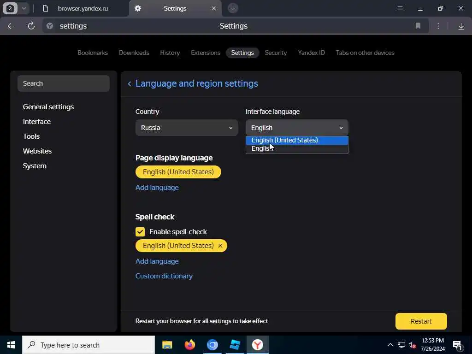This screenshot has height=354, width=472.
Task: Click the English (United States) page display chip
Action: click(178, 172)
